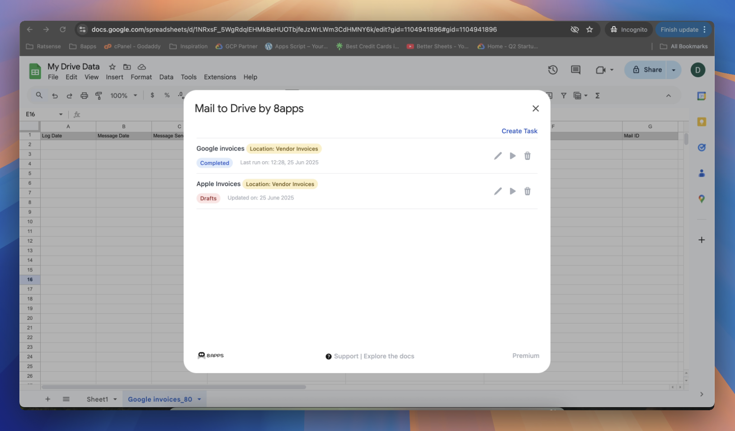Click the Premium link
This screenshot has width=735, height=431.
point(525,356)
